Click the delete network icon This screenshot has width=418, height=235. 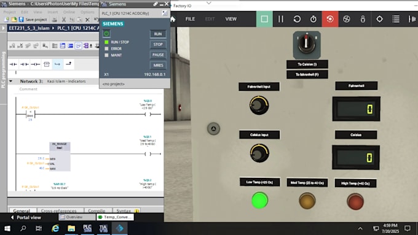pos(20,46)
